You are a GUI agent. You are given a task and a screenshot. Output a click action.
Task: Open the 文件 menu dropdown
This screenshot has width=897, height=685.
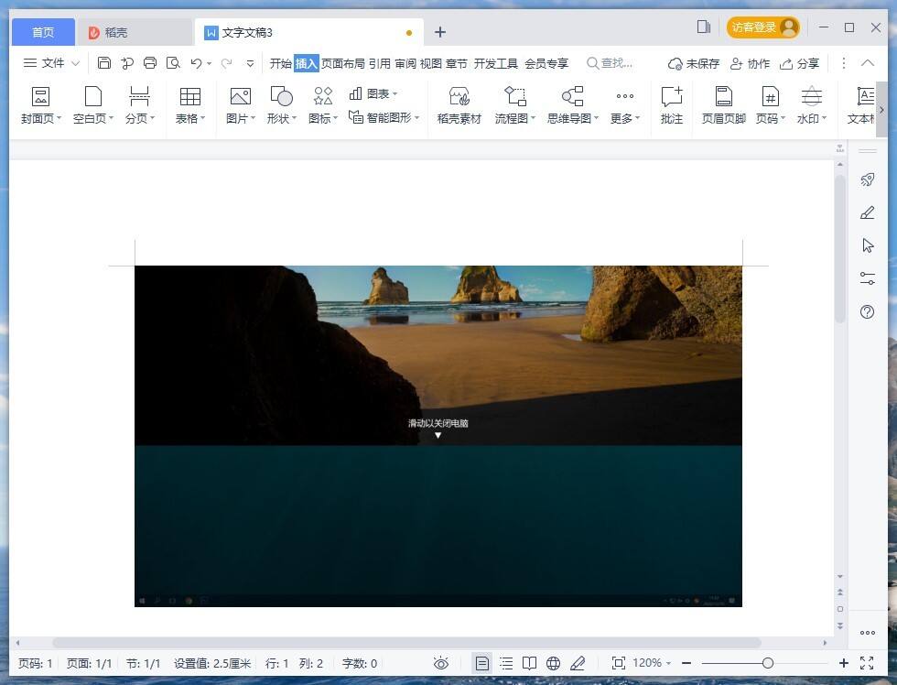50,63
